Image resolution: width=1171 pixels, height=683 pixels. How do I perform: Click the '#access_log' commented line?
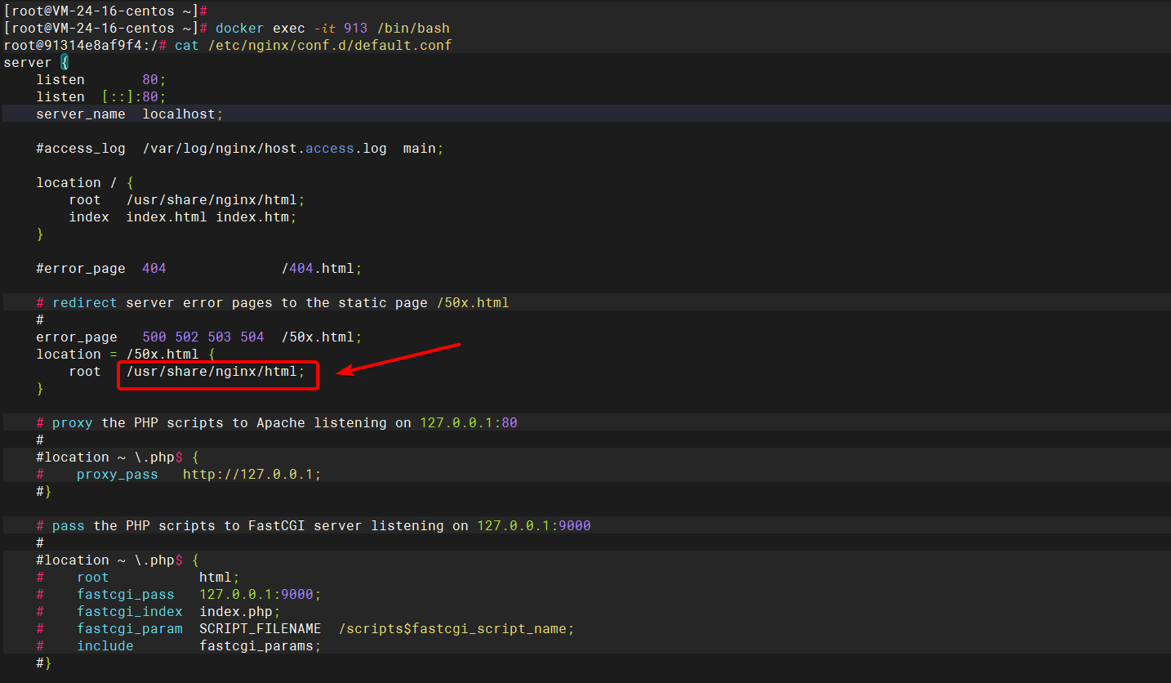tap(240, 149)
